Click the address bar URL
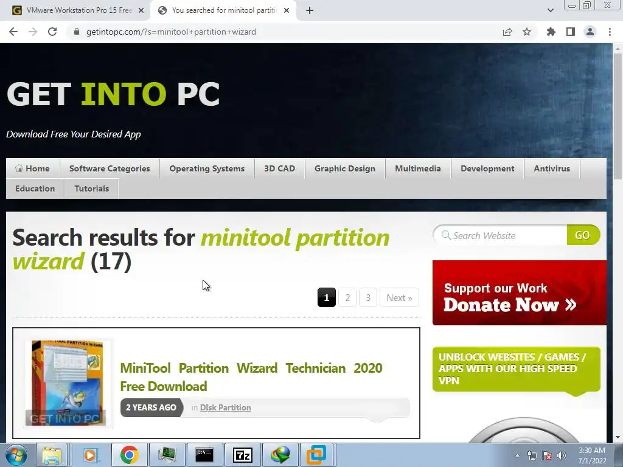This screenshot has width=623, height=467. [x=171, y=32]
